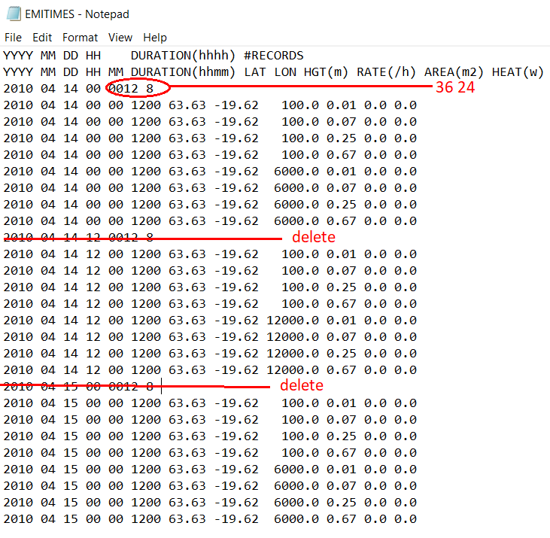
Task: Click the lower red "delete" label
Action: coord(302,386)
